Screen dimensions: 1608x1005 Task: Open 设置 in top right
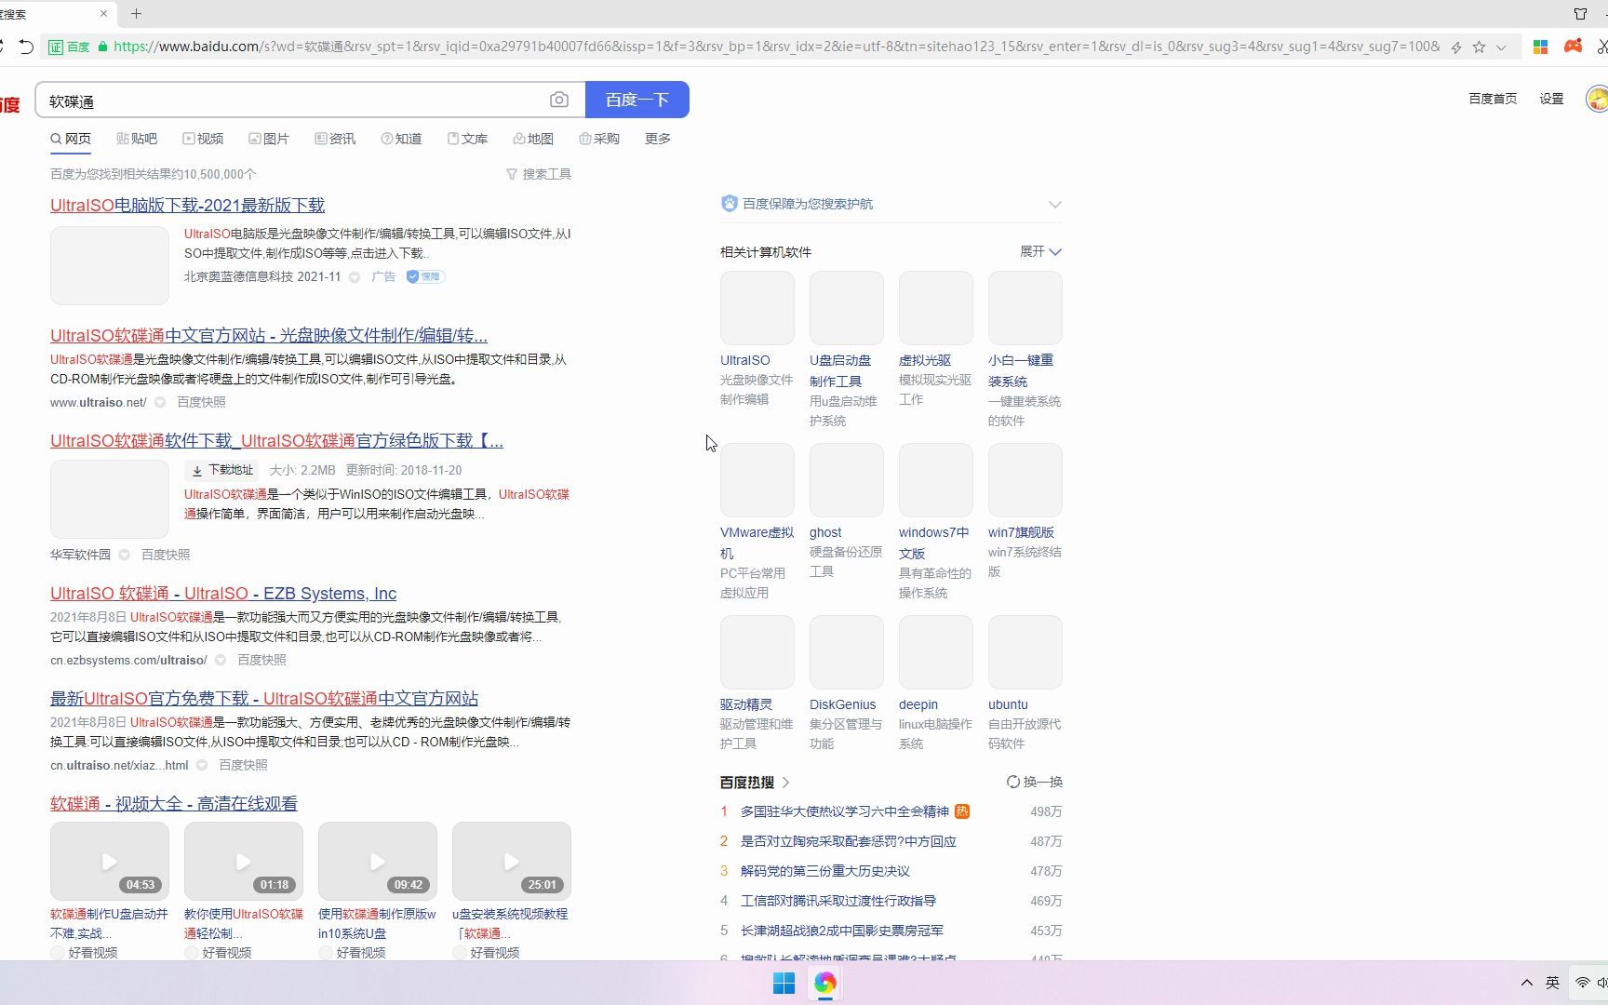click(1551, 99)
